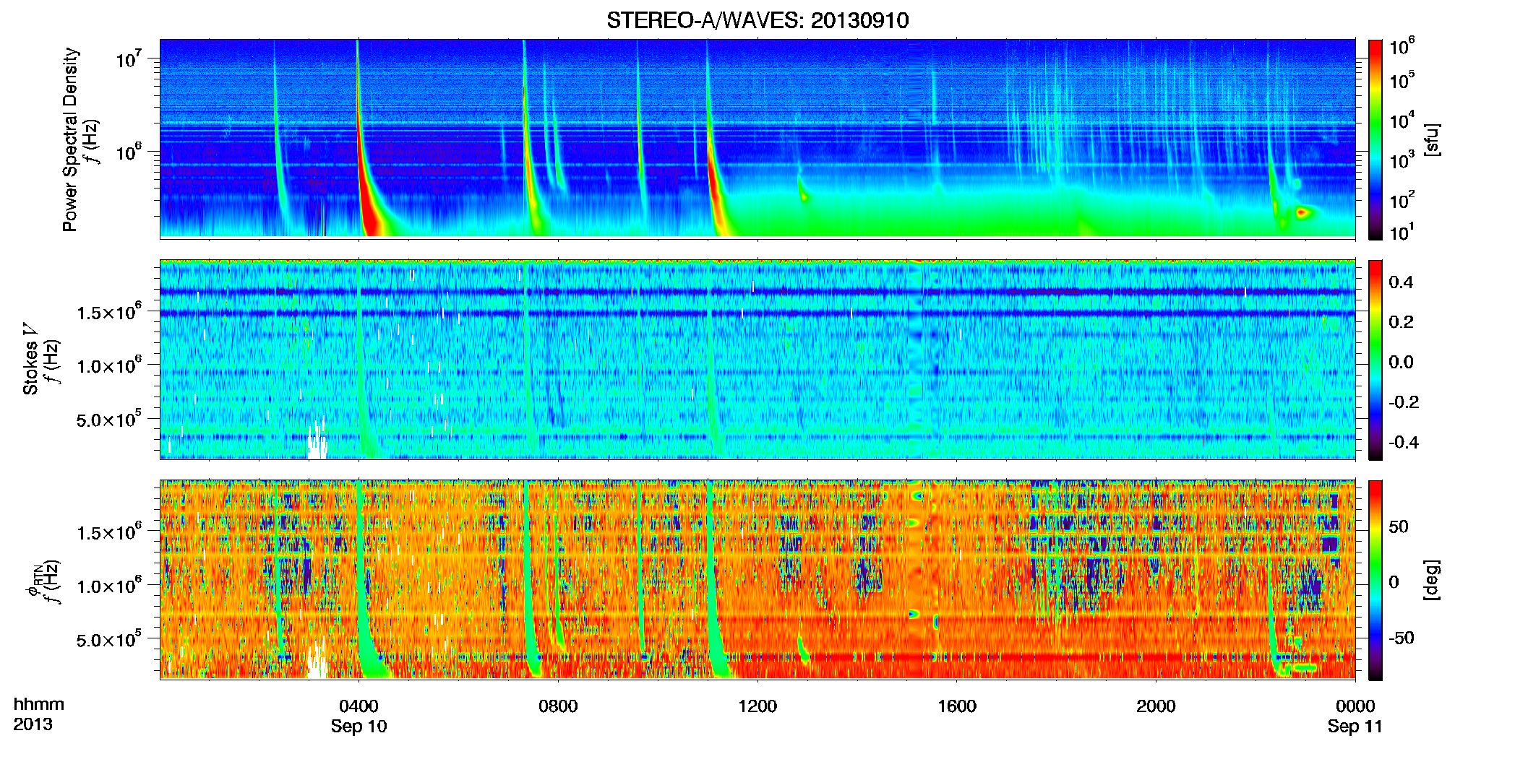
Task: Click the 5.0×10^5 tick label on Stokes panel
Action: (108, 420)
